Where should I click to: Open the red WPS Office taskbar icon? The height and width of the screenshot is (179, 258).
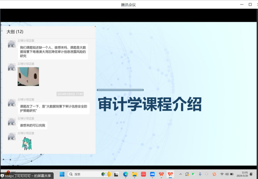coord(161,174)
